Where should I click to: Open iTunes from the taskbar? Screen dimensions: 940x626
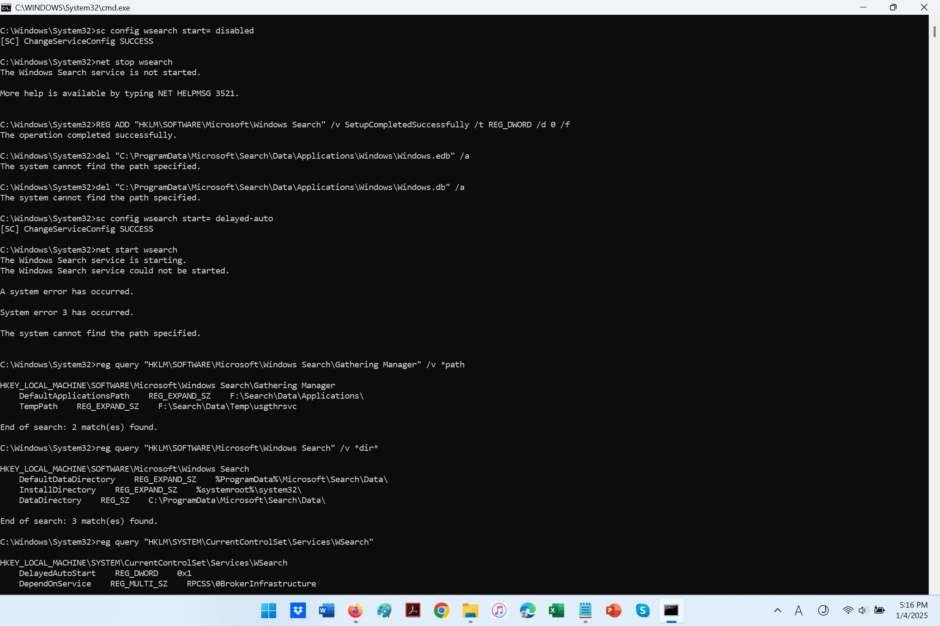499,610
